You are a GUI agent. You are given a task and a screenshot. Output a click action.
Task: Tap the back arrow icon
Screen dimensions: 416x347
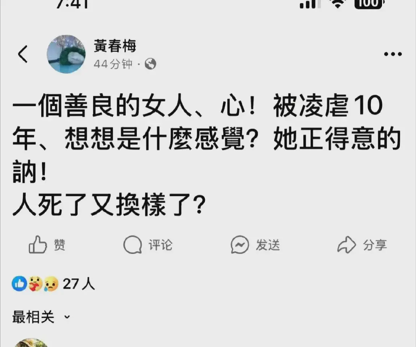coord(23,54)
